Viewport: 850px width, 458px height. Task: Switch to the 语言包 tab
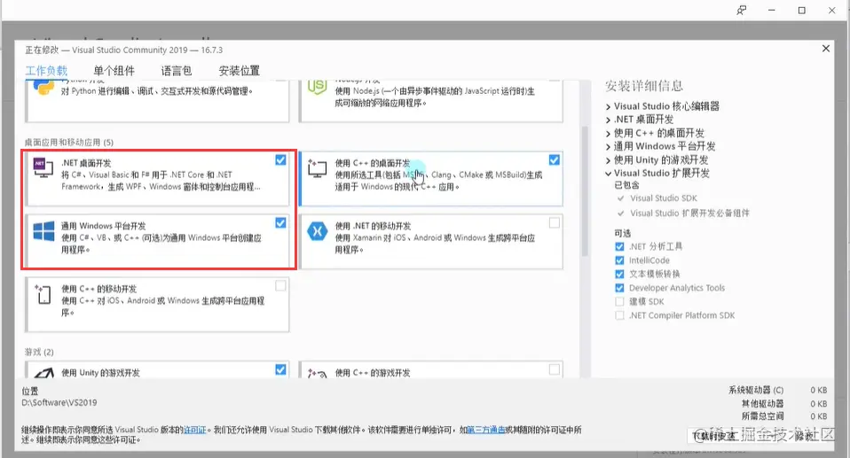pyautogui.click(x=177, y=71)
